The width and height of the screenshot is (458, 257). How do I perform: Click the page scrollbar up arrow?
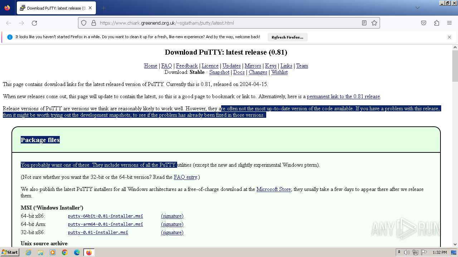point(455,47)
